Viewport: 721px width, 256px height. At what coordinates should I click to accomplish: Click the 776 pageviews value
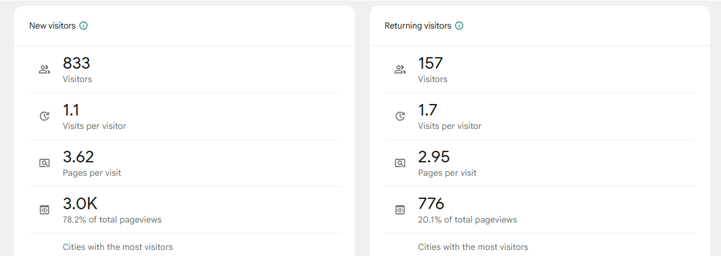431,204
